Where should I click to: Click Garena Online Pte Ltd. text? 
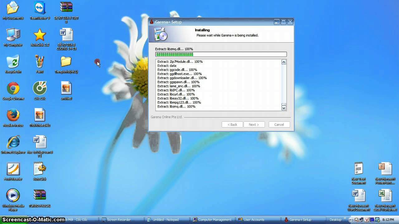coord(166,117)
